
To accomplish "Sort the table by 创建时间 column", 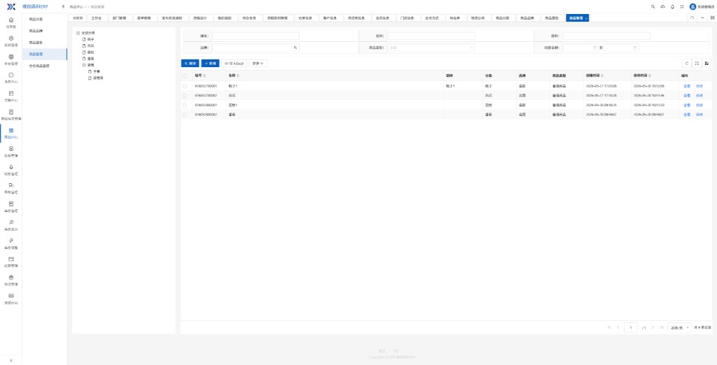I will (603, 76).
